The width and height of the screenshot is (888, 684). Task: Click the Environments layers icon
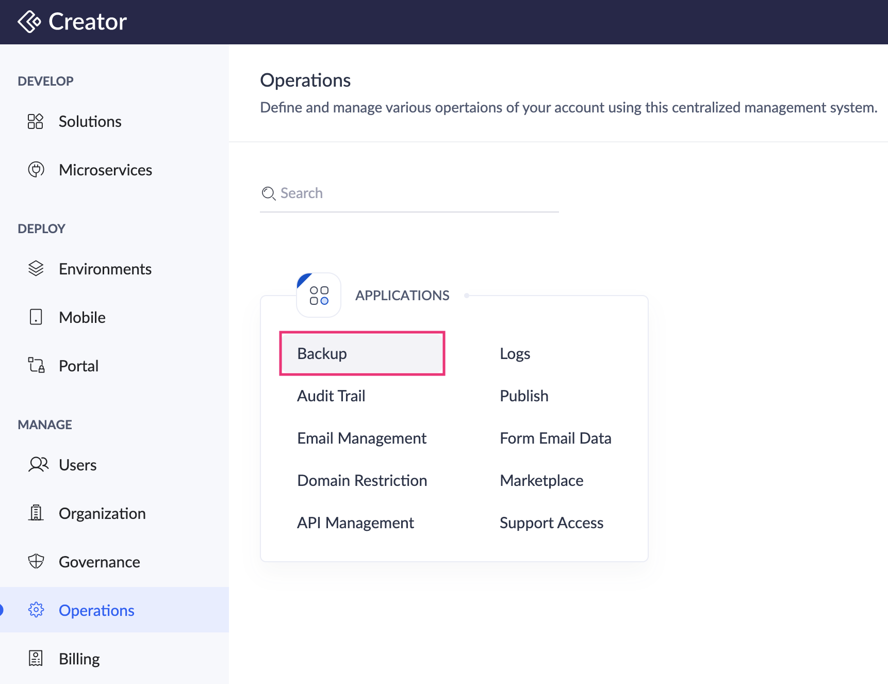click(x=36, y=268)
